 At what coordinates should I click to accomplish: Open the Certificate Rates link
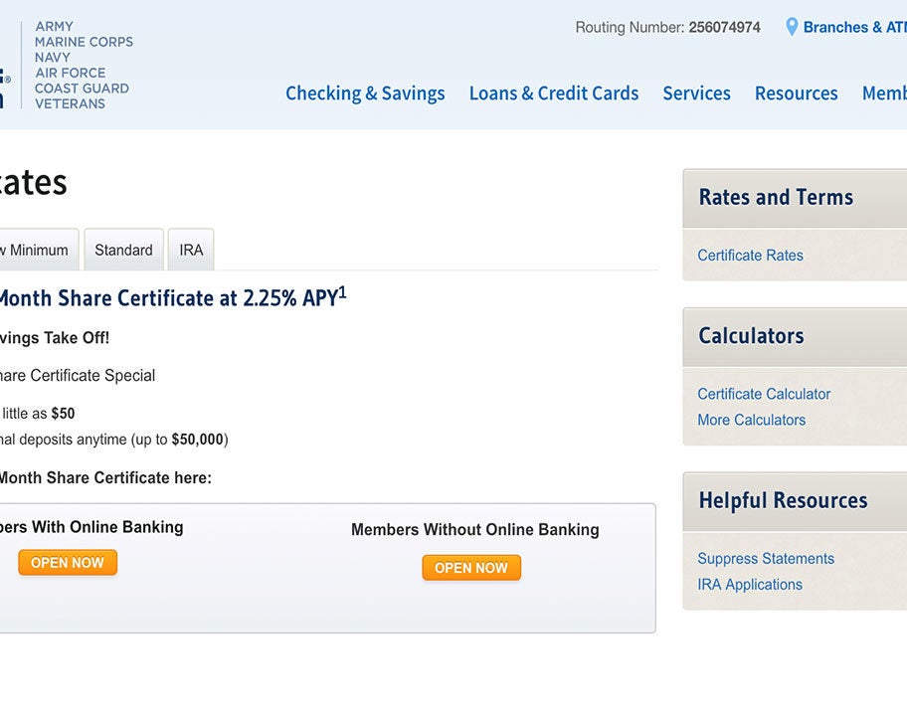750,256
